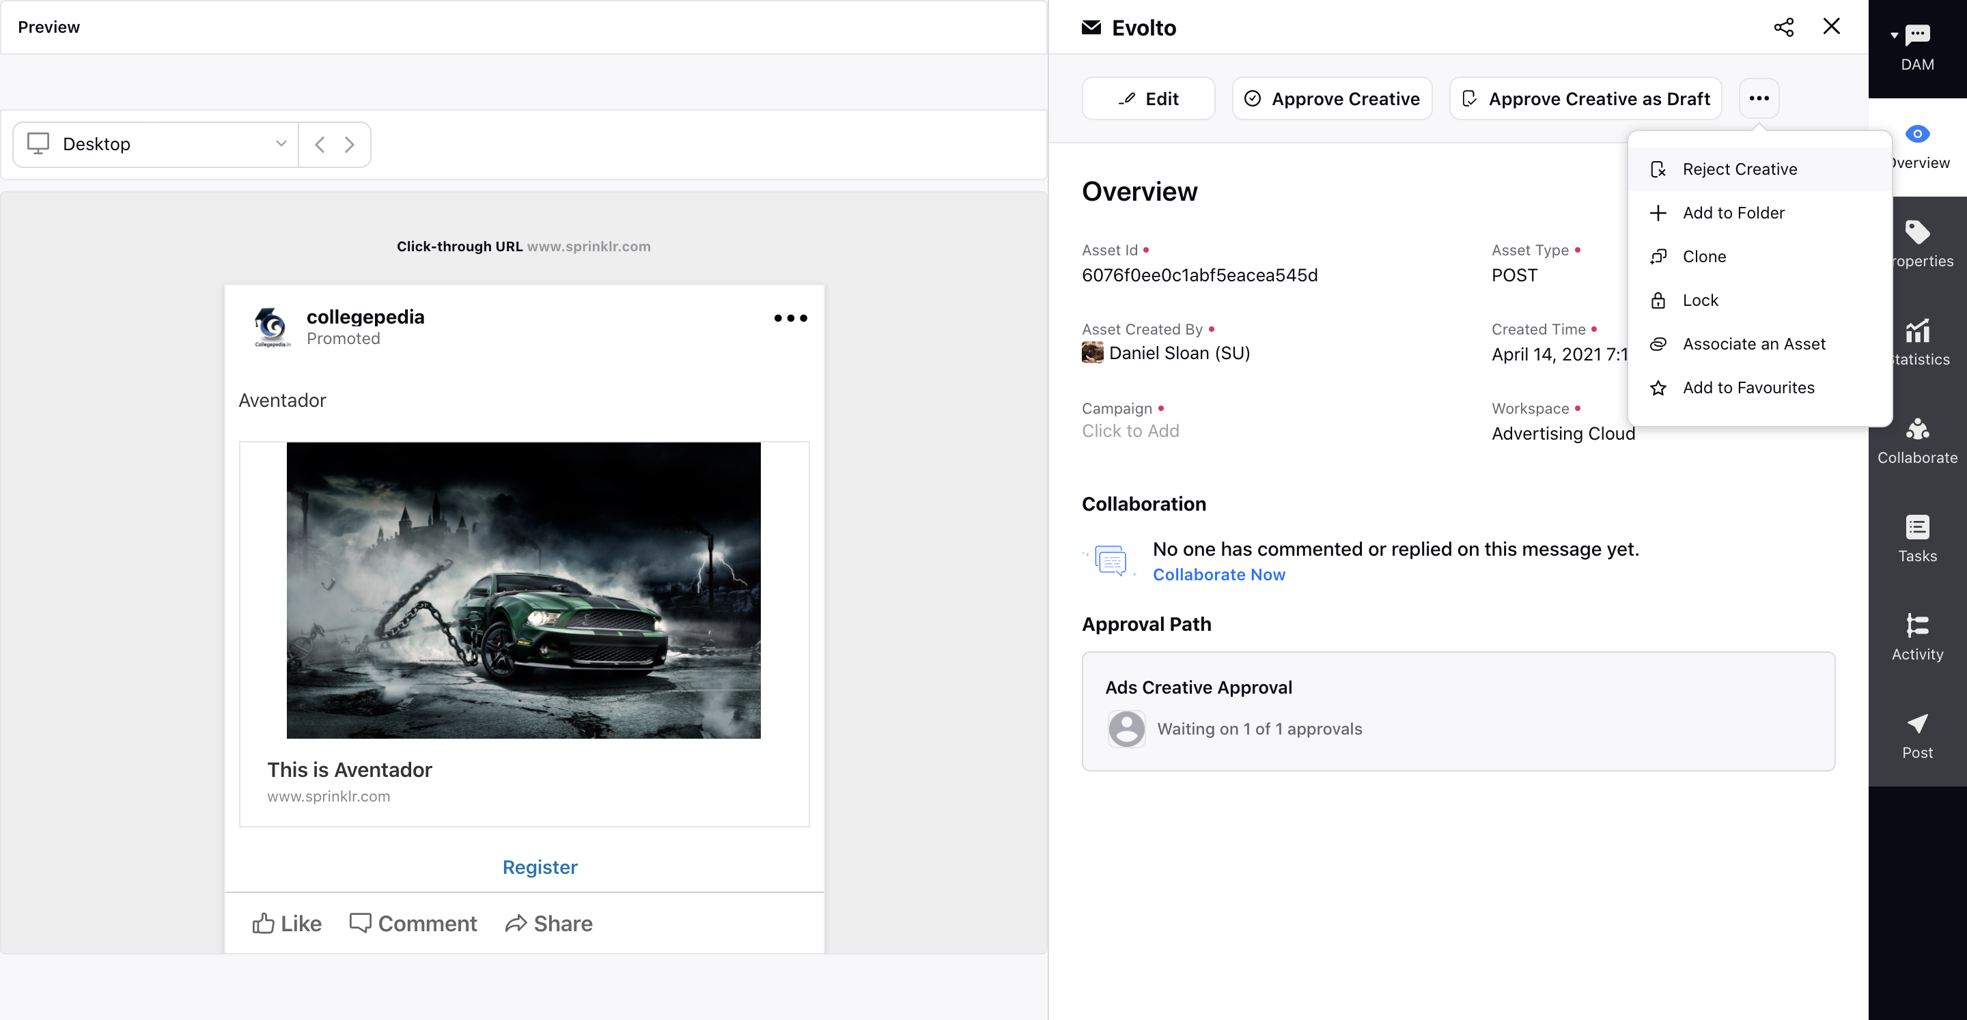Open the Tasks sidebar tab

coord(1917,540)
